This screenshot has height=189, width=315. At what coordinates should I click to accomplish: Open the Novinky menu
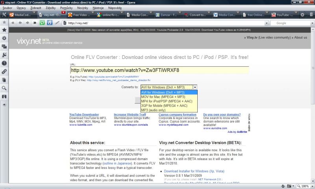83,8
